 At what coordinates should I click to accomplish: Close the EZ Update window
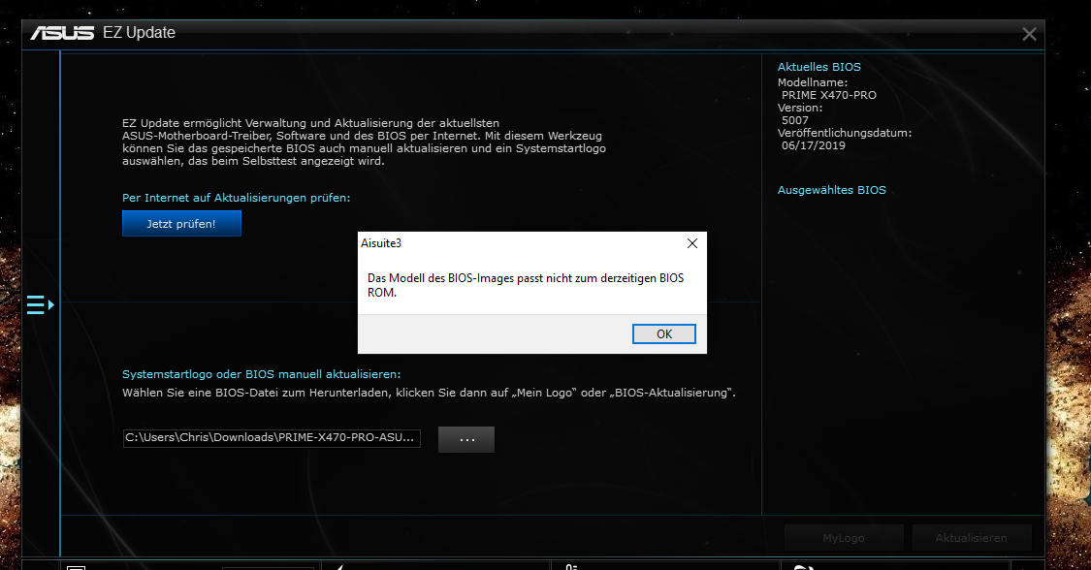click(x=1029, y=34)
